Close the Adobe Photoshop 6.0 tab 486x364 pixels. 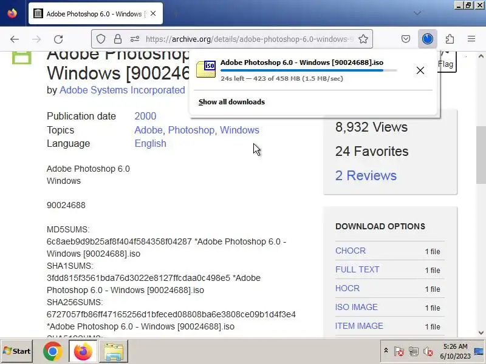(153, 13)
